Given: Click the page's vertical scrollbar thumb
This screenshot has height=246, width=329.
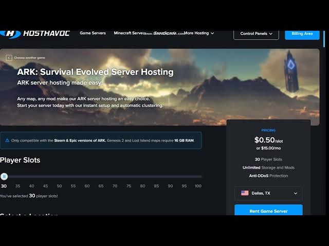Looking at the screenshot, I should pos(324,39).
